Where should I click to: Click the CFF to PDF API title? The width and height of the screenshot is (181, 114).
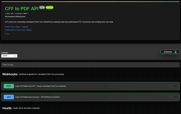pyautogui.click(x=21, y=9)
